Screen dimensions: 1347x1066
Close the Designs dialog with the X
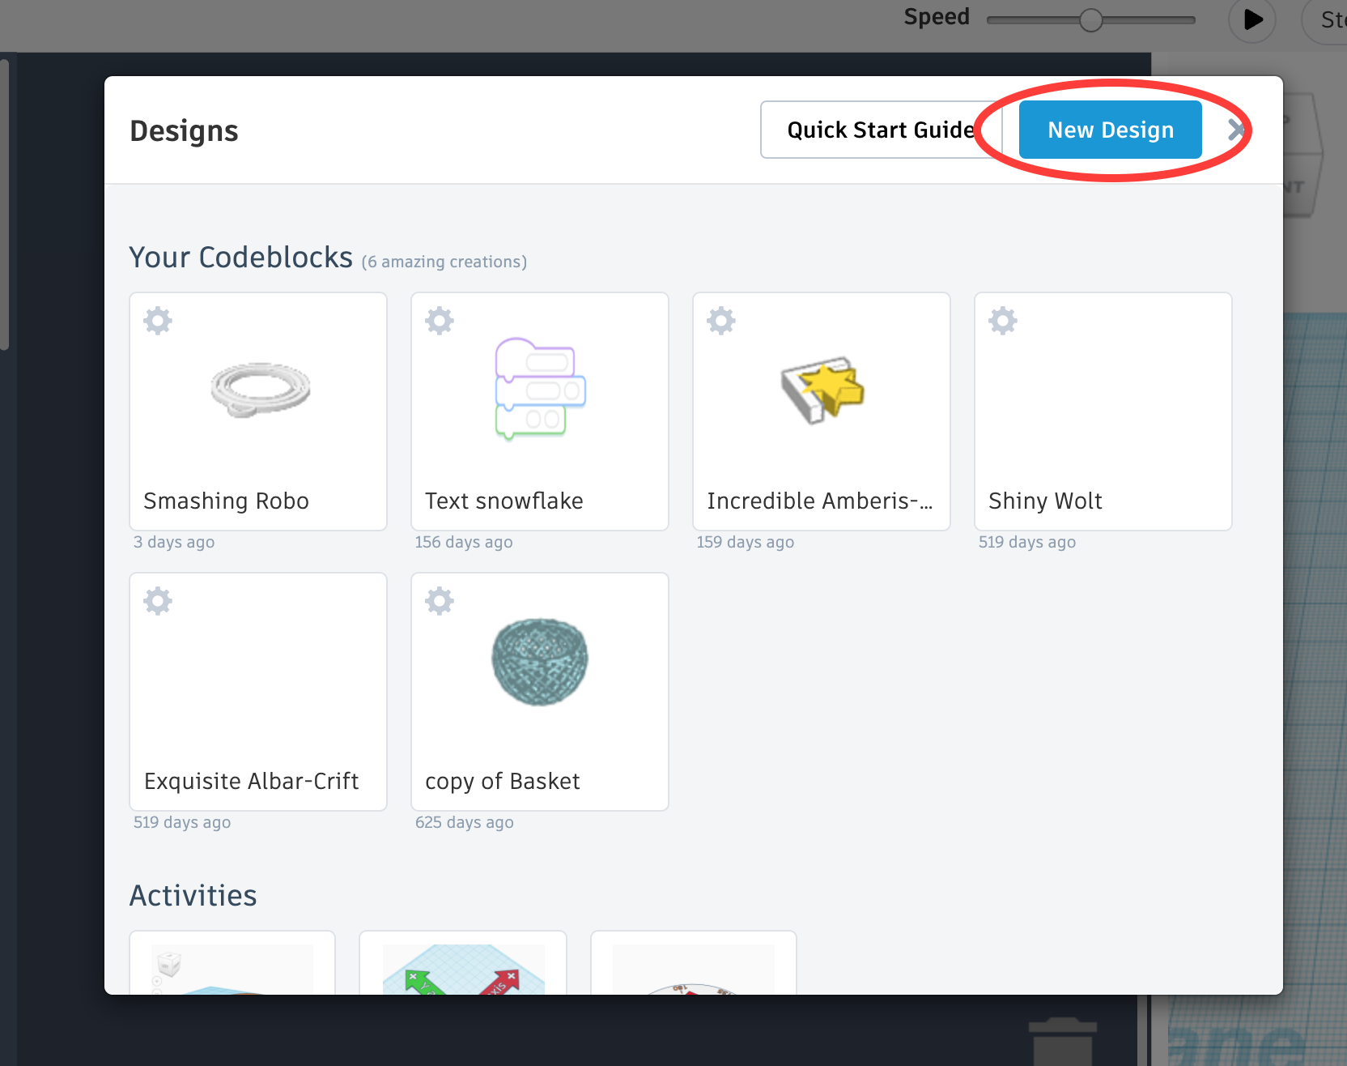pos(1236,129)
